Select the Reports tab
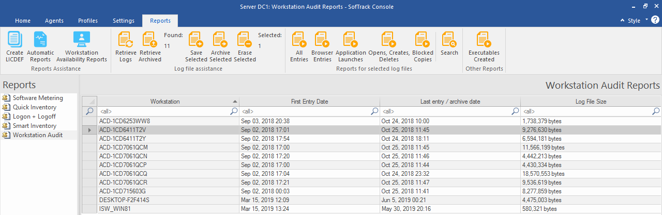This screenshot has width=662, height=215. click(x=160, y=21)
